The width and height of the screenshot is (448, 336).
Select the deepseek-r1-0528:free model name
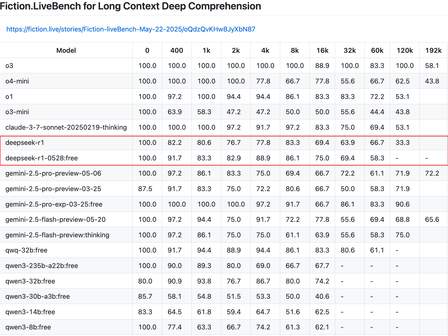(x=42, y=158)
